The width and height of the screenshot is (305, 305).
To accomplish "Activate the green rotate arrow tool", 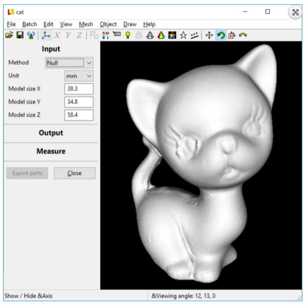I will click(221, 35).
